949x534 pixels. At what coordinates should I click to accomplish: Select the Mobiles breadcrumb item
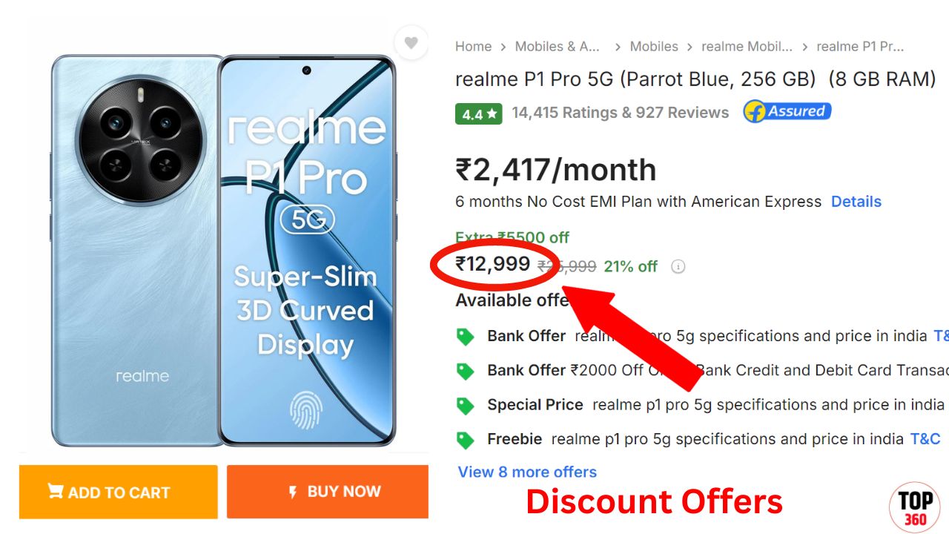pyautogui.click(x=654, y=47)
